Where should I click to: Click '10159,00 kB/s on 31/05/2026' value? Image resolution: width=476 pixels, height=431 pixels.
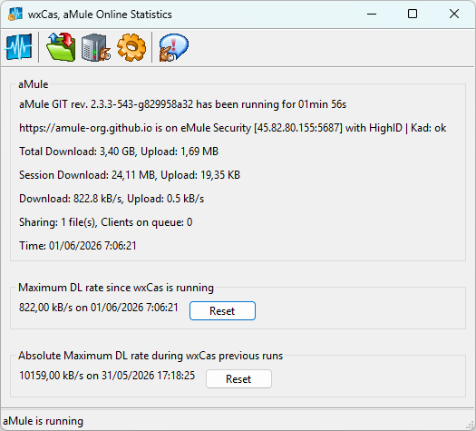107,376
